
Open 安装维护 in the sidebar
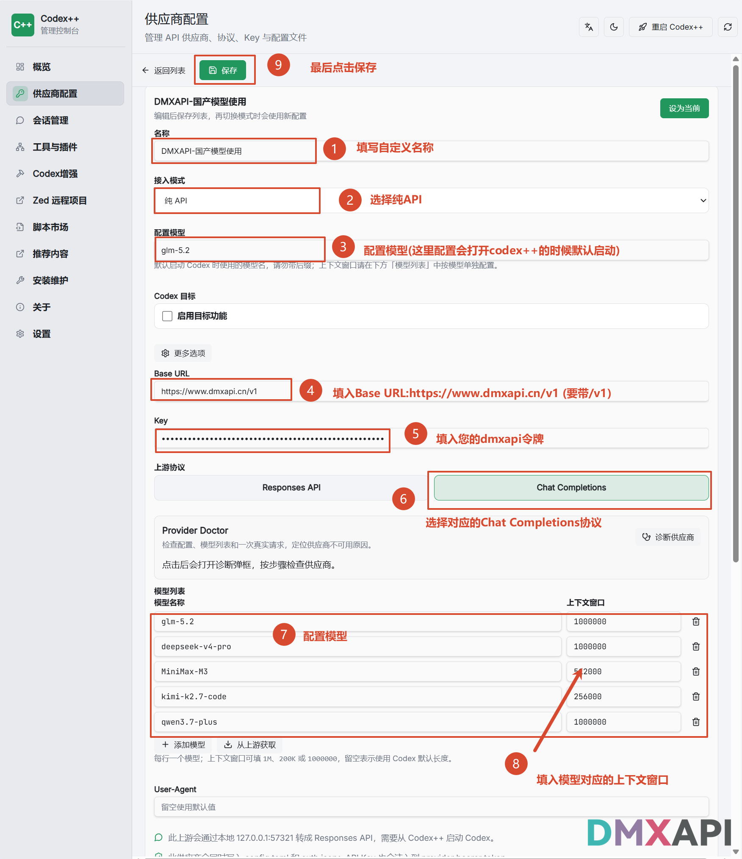point(65,281)
